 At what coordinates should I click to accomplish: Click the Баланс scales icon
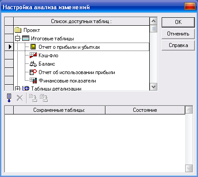[33, 63]
